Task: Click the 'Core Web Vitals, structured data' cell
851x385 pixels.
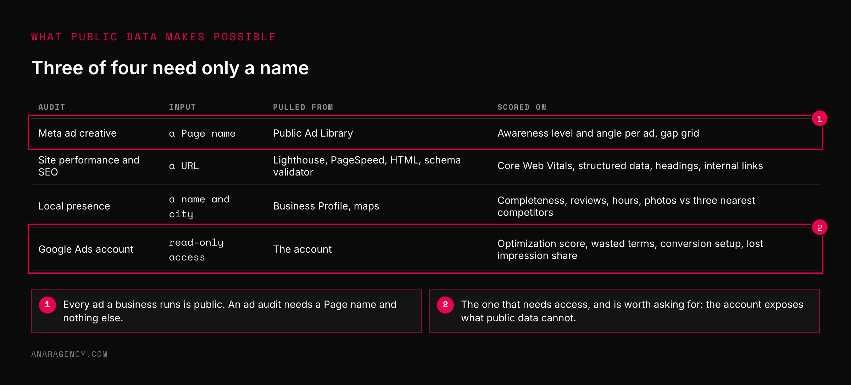Action: point(630,166)
